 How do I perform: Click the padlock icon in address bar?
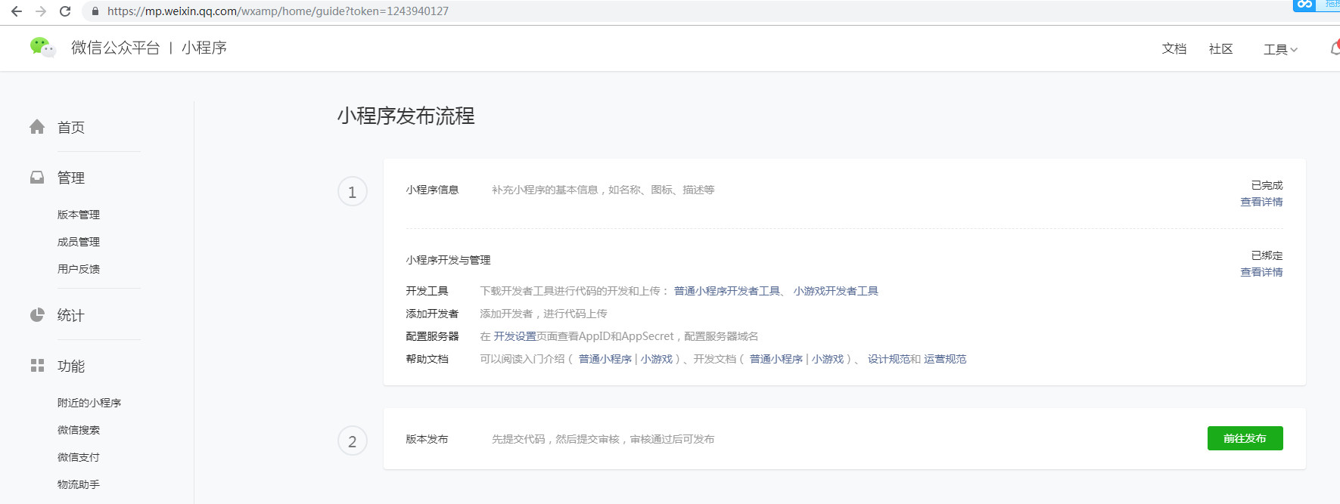pos(95,11)
